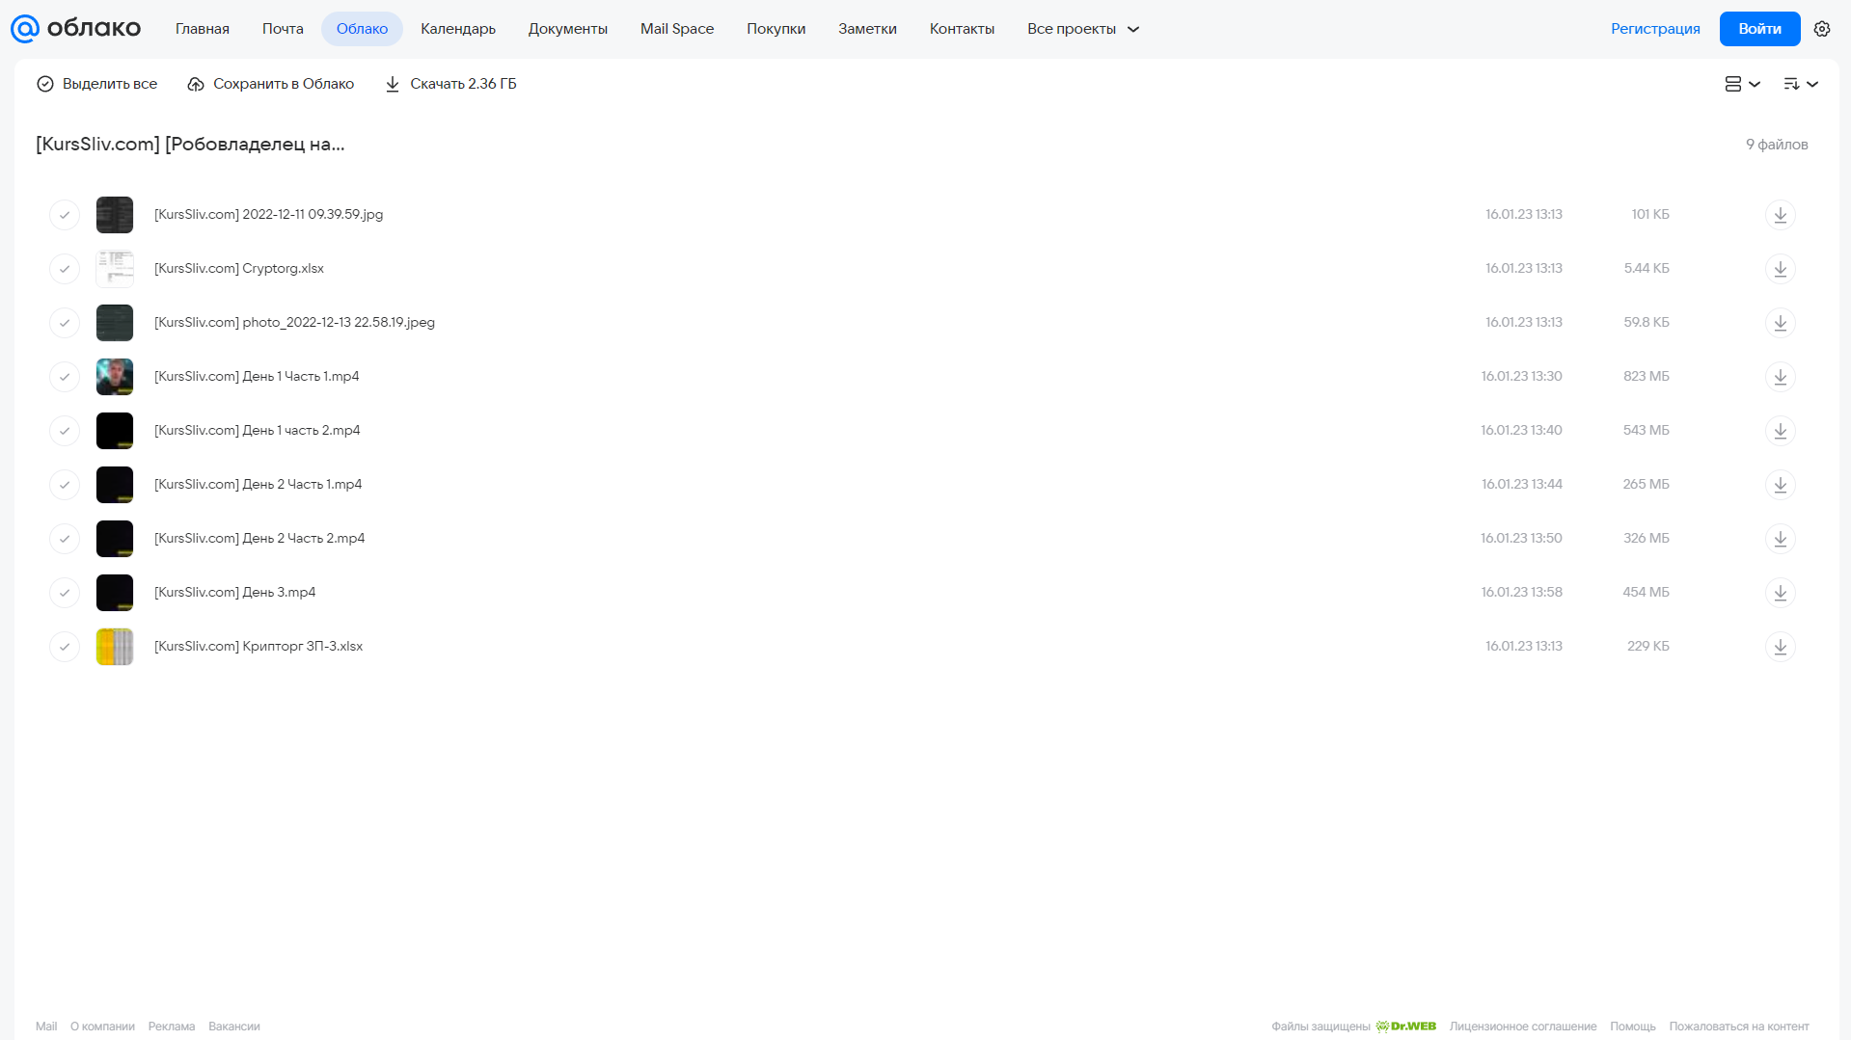Select the checkbox beside День 1 часть 2.mp4
The width and height of the screenshot is (1851, 1040).
tap(65, 431)
